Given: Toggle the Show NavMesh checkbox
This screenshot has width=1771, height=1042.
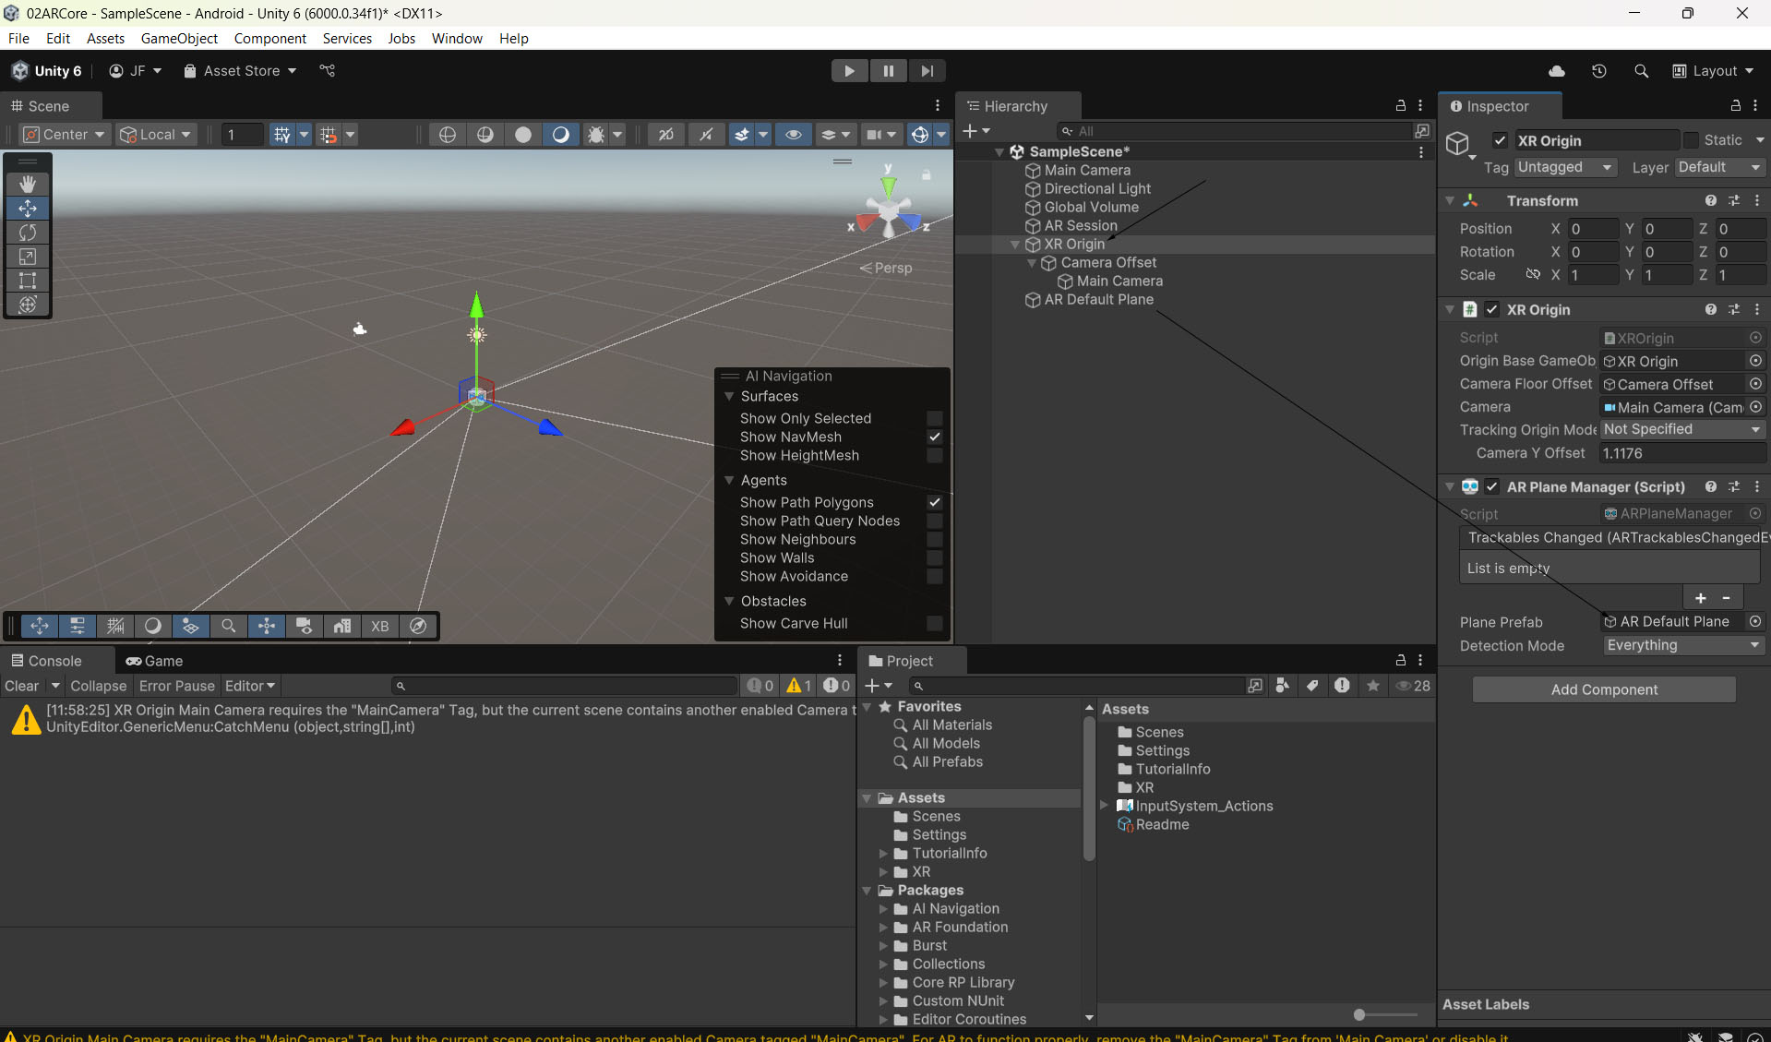Looking at the screenshot, I should [x=935, y=437].
